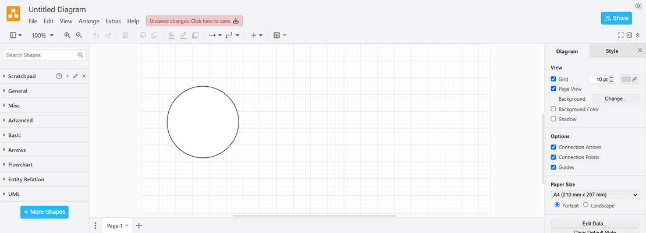Switch to the Style tab
This screenshot has height=233, width=646.
[x=612, y=51]
